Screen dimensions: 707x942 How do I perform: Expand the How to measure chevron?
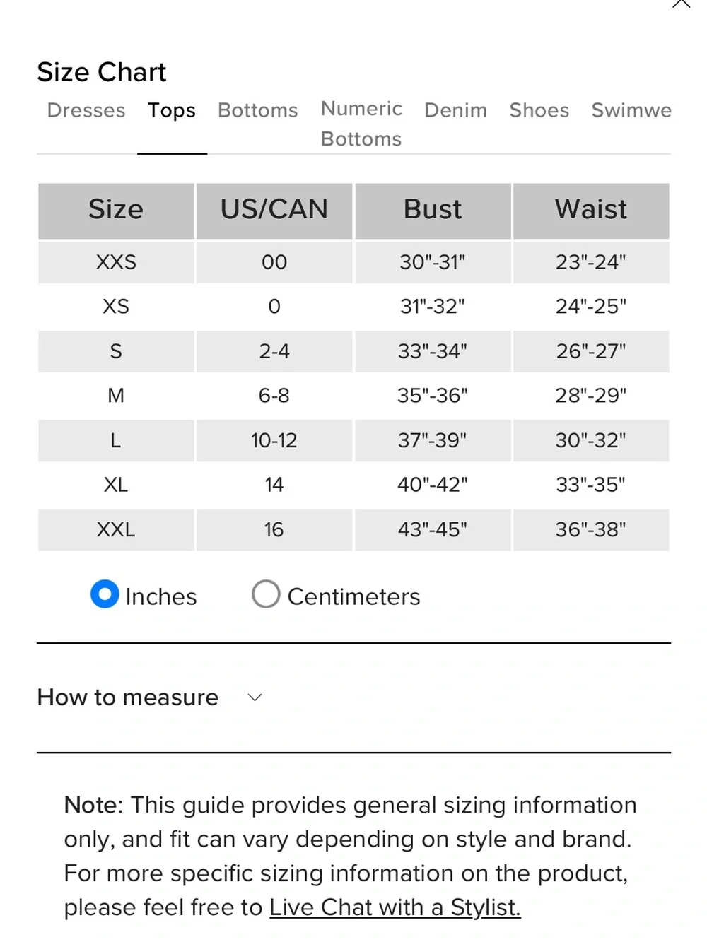coord(255,697)
